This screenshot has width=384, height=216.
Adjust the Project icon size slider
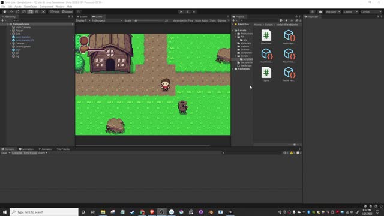point(295,145)
